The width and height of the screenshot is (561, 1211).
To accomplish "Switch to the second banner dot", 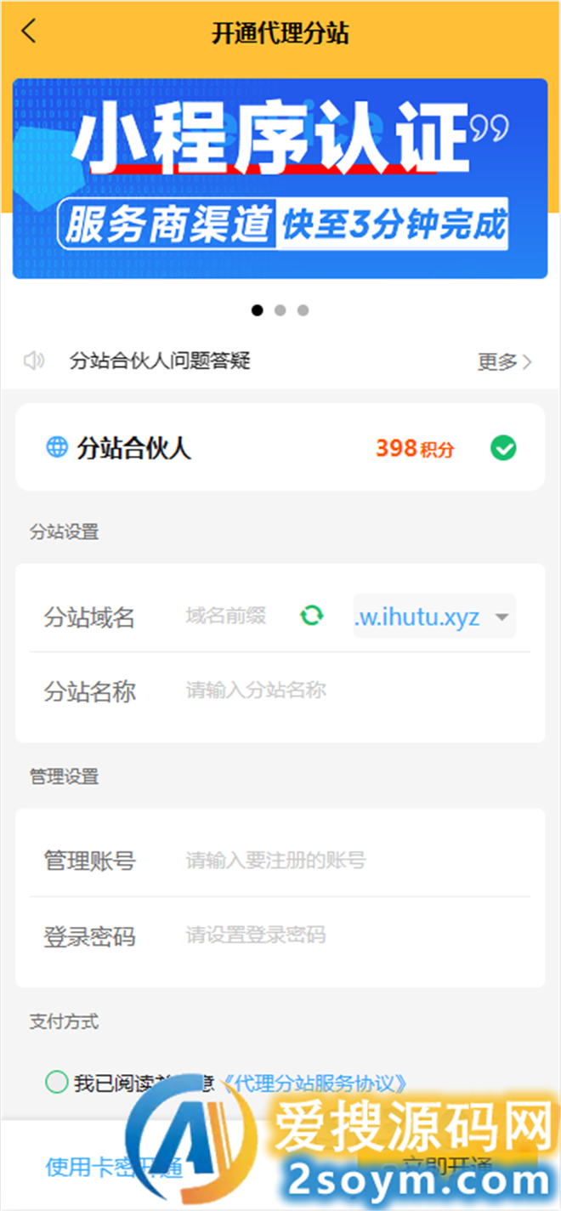I will pos(280,310).
